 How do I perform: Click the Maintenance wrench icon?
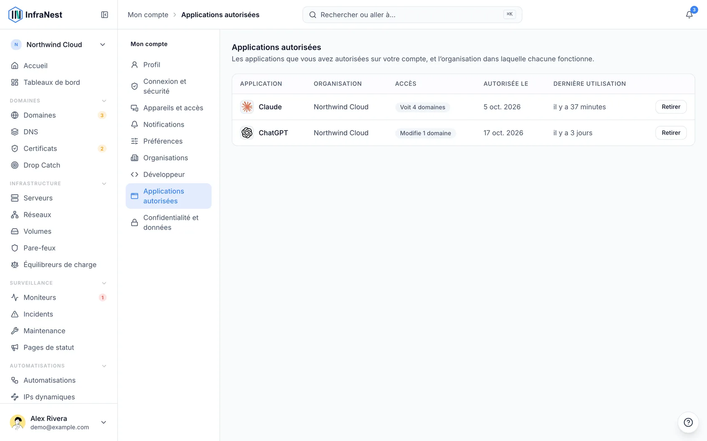15,331
